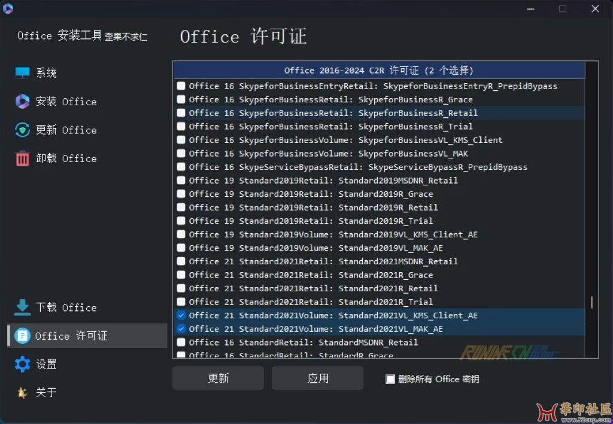Uncheck Standard2021VL_KMS_Client_AE license checkbox
The width and height of the screenshot is (613, 424).
[x=181, y=315]
